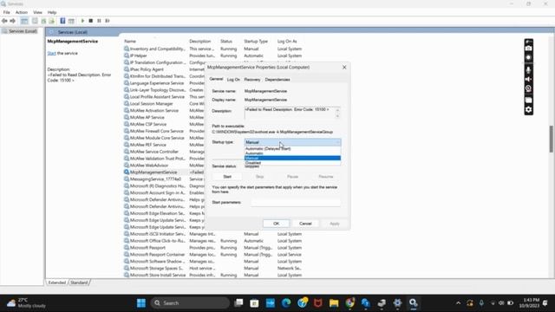Click the Services gears icon on taskbar
Screen dimensions: 555x312
pyautogui.click(x=413, y=303)
